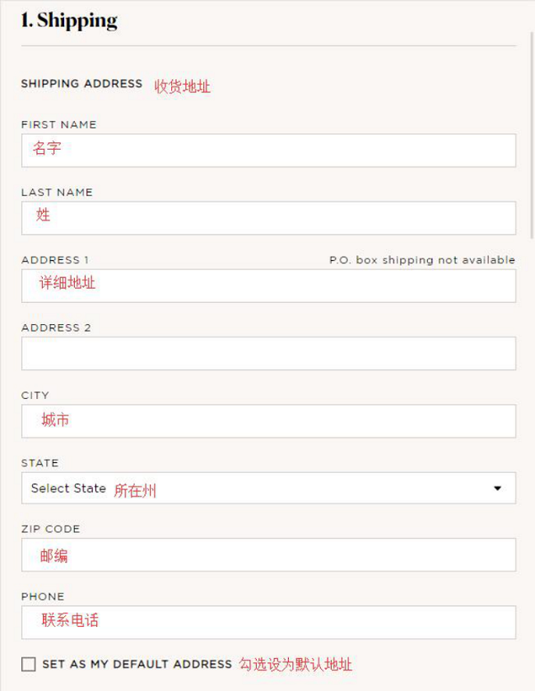Click the 1. Shipping section heading
This screenshot has height=691, width=535.
click(x=69, y=21)
